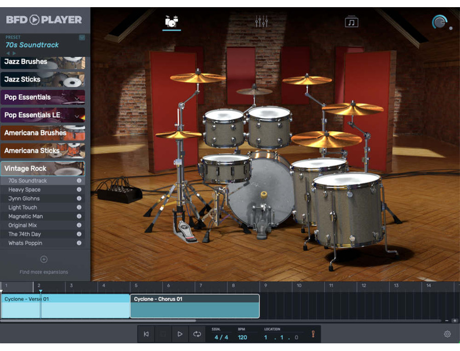460x351 pixels.
Task: Open settings with the gear icon
Action: pyautogui.click(x=447, y=334)
